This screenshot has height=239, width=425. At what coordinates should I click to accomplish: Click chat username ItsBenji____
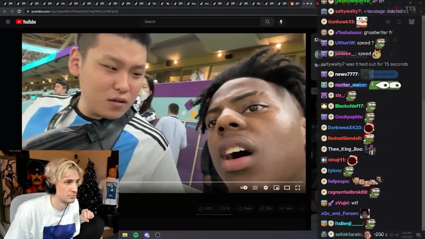(x=349, y=224)
